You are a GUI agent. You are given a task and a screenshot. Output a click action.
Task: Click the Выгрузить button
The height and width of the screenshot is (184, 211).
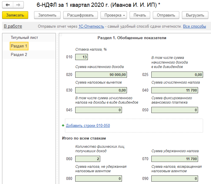click(195, 15)
